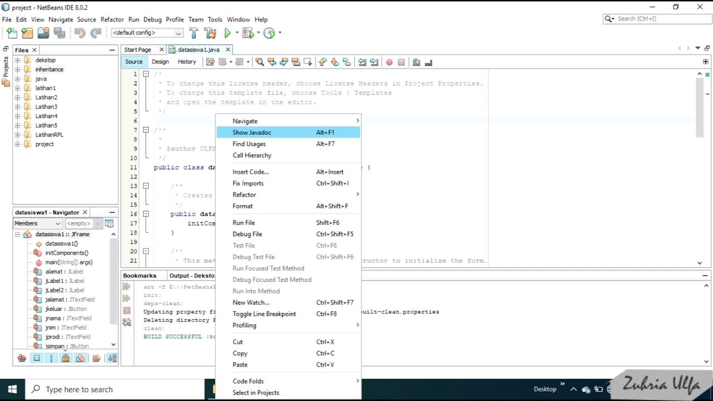
Task: Click the Toggle Bookmark icon in editor toolbar
Action: 347,62
